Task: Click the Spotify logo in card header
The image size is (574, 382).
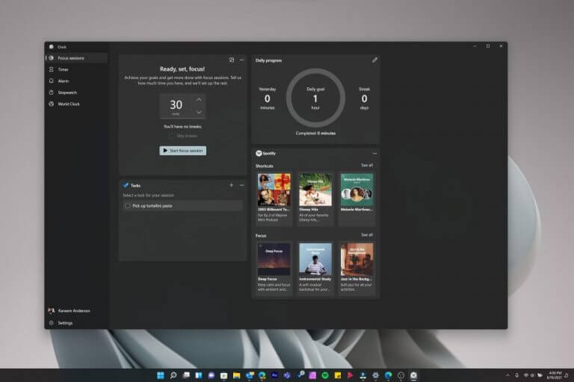Action: [259, 153]
